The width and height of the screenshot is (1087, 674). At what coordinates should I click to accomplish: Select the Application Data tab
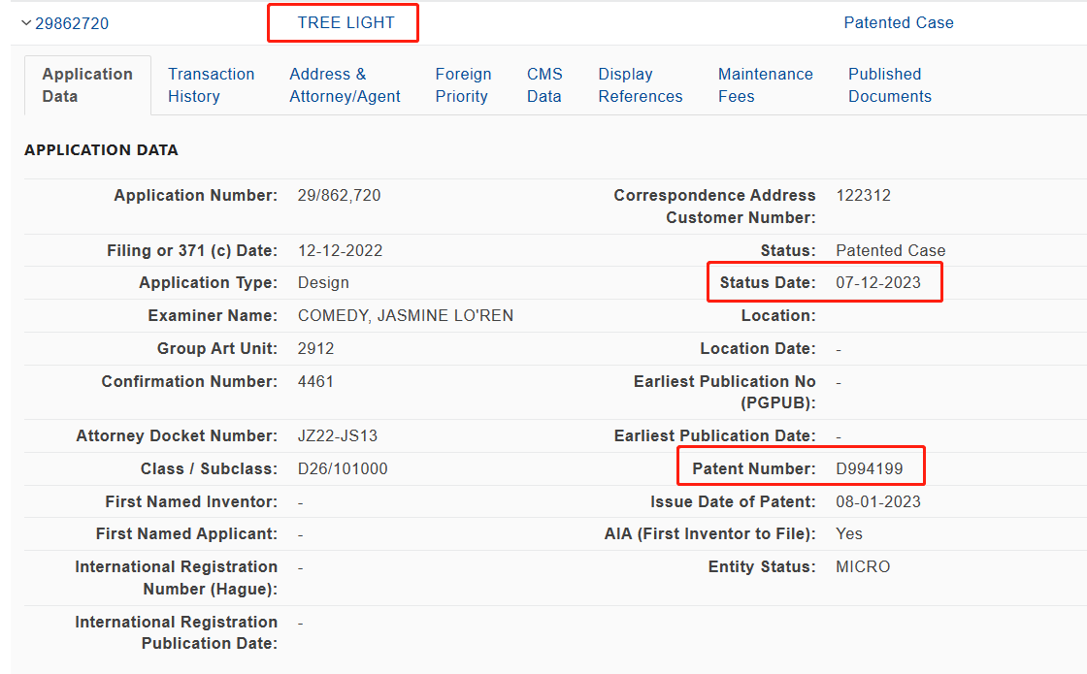(87, 85)
